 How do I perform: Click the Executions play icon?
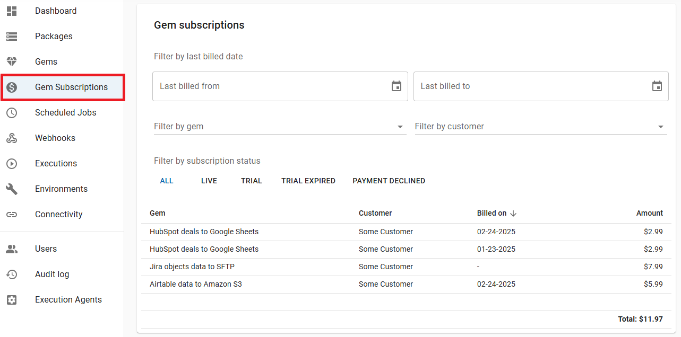coord(12,164)
